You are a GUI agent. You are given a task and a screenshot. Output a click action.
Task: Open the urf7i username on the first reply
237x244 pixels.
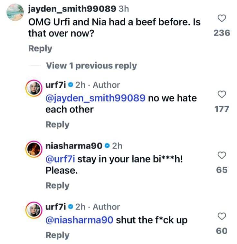click(55, 85)
